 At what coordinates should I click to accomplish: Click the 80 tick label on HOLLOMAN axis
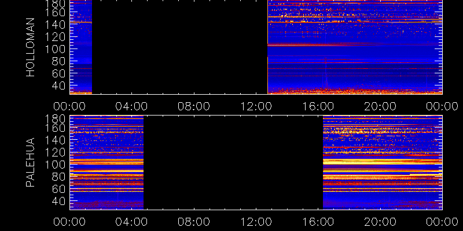click(x=58, y=61)
